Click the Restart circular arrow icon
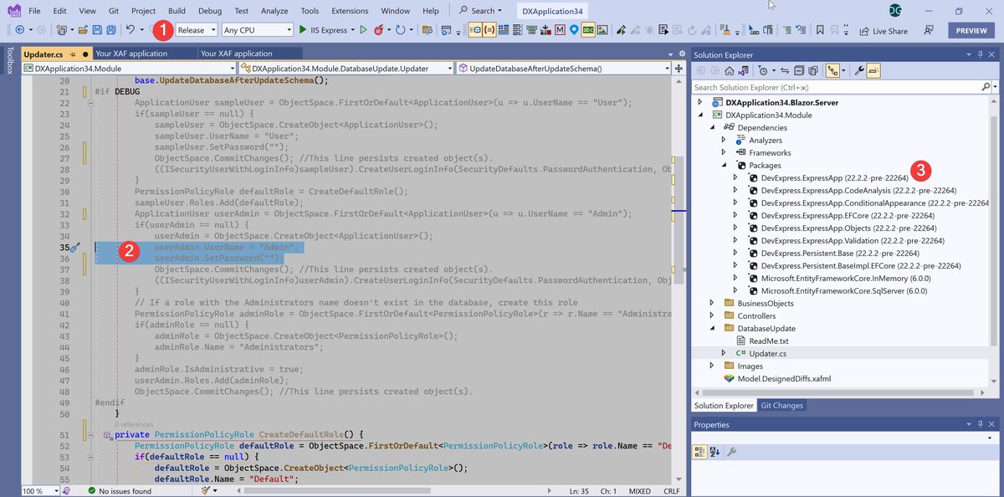 (x=400, y=30)
